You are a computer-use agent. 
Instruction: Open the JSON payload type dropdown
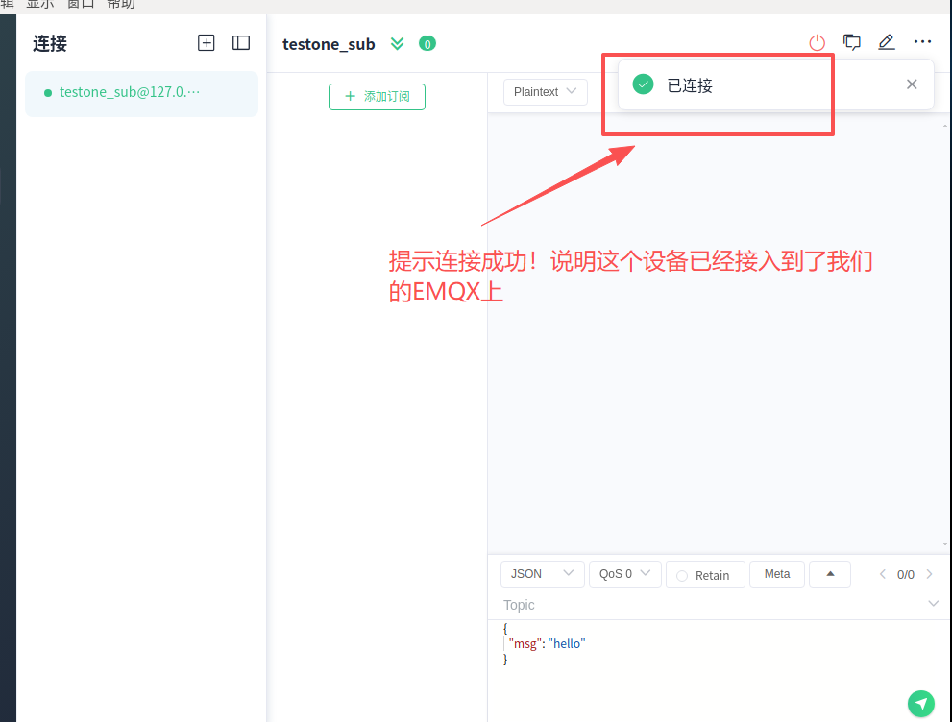[542, 574]
